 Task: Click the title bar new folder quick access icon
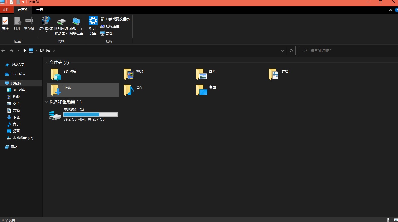click(18, 2)
